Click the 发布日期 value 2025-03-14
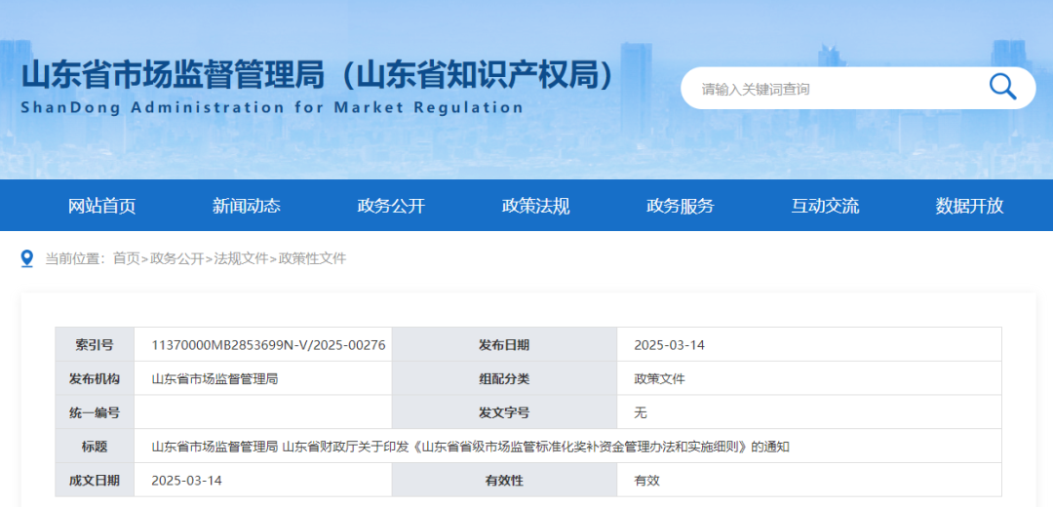Image resolution: width=1053 pixels, height=507 pixels. 669,345
